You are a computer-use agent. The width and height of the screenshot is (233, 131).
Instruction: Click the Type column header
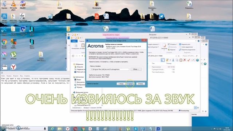pyautogui.click(x=153, y=63)
